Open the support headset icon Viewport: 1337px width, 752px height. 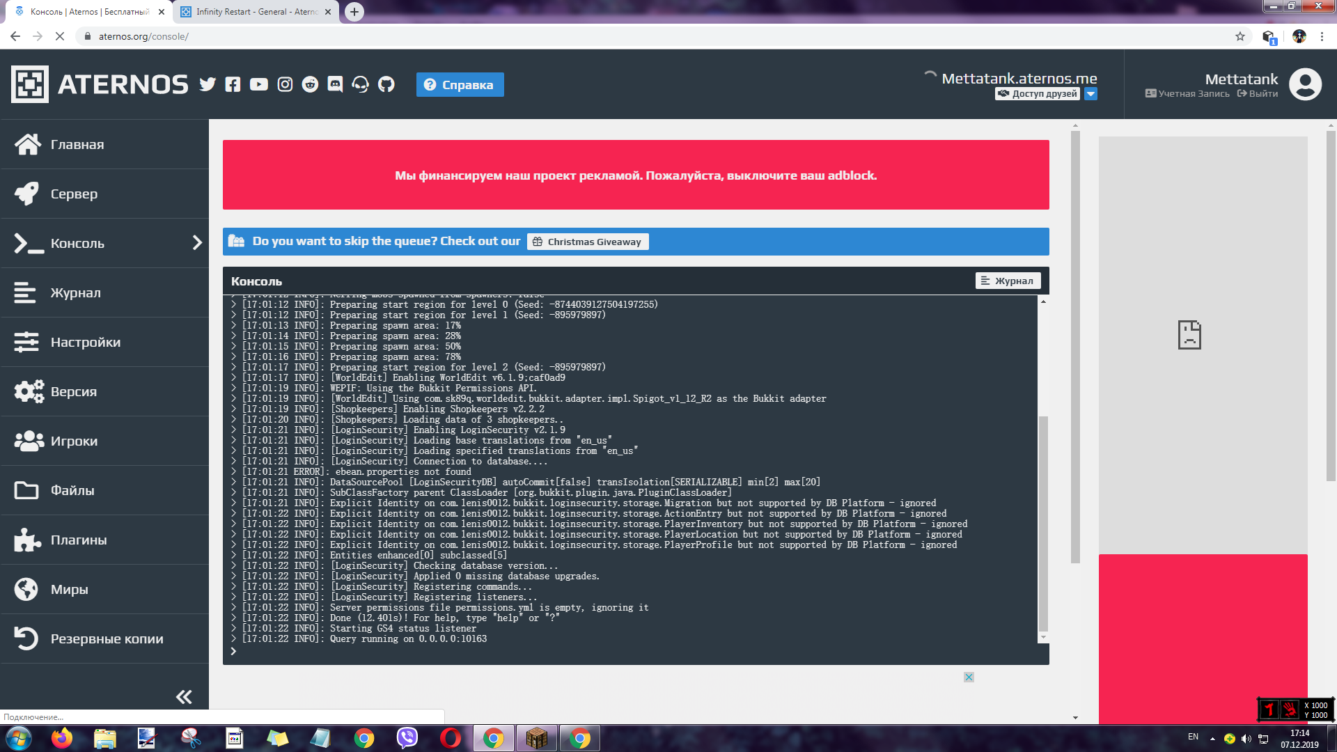tap(360, 85)
